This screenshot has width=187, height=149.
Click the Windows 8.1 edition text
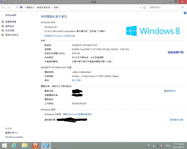[x=51, y=27]
